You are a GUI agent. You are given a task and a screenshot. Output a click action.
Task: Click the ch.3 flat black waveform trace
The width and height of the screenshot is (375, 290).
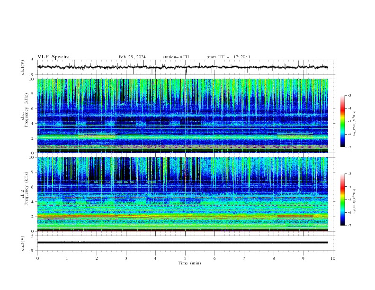pos(182,243)
